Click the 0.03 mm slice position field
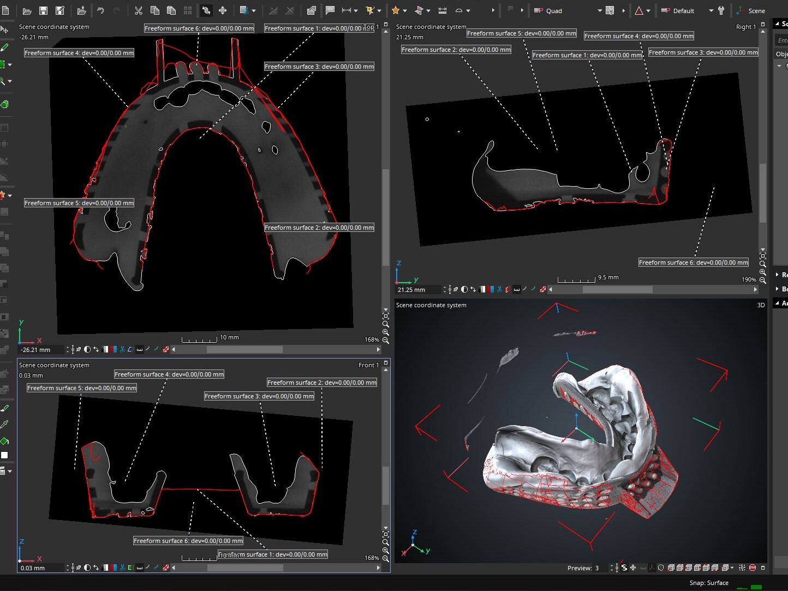 click(x=42, y=568)
